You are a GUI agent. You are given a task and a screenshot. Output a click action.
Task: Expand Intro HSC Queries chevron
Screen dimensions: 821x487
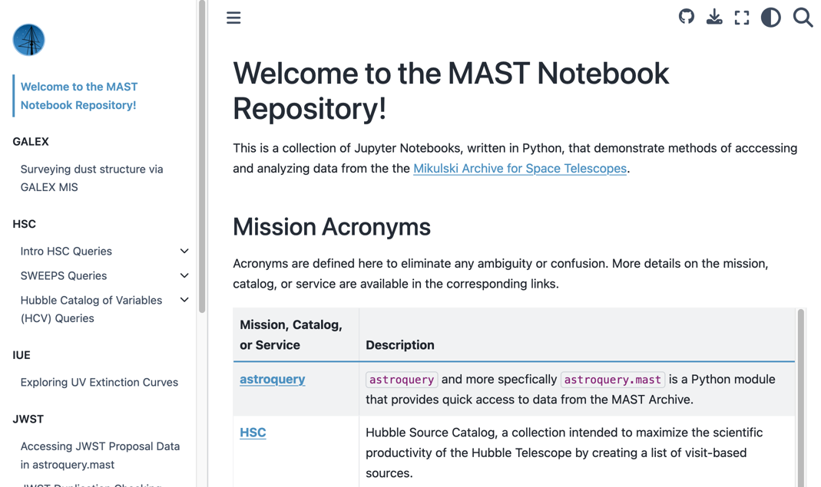click(x=184, y=251)
